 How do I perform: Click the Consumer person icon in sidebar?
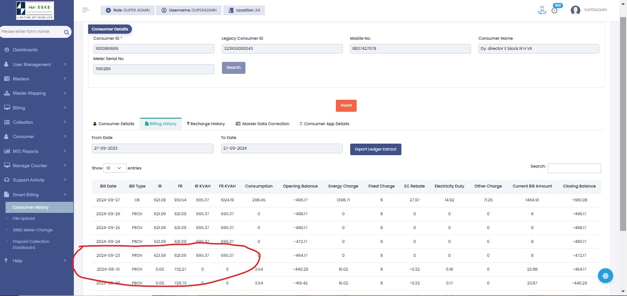[7, 137]
